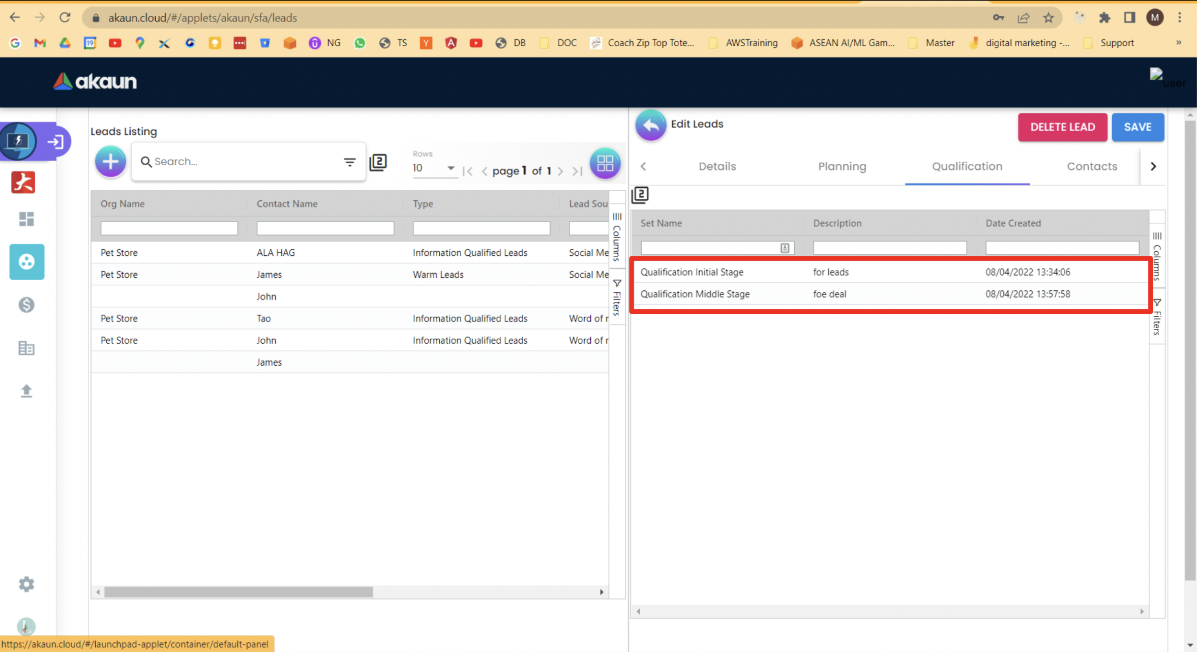Click the copy icon above Set Name
Screen dimensions: 1197x652
pyautogui.click(x=640, y=195)
